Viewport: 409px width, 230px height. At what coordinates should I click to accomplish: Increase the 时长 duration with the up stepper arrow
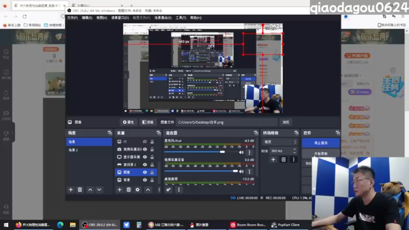(294, 149)
